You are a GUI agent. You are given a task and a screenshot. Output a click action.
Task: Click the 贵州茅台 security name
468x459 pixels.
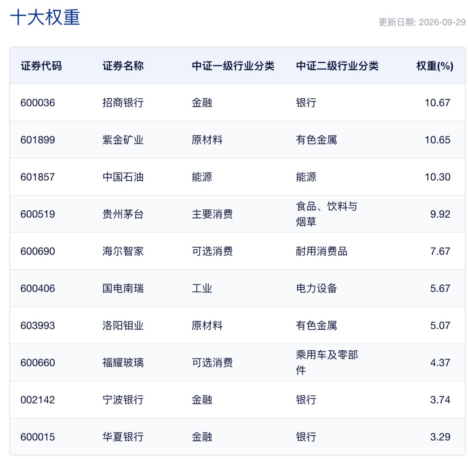click(123, 214)
